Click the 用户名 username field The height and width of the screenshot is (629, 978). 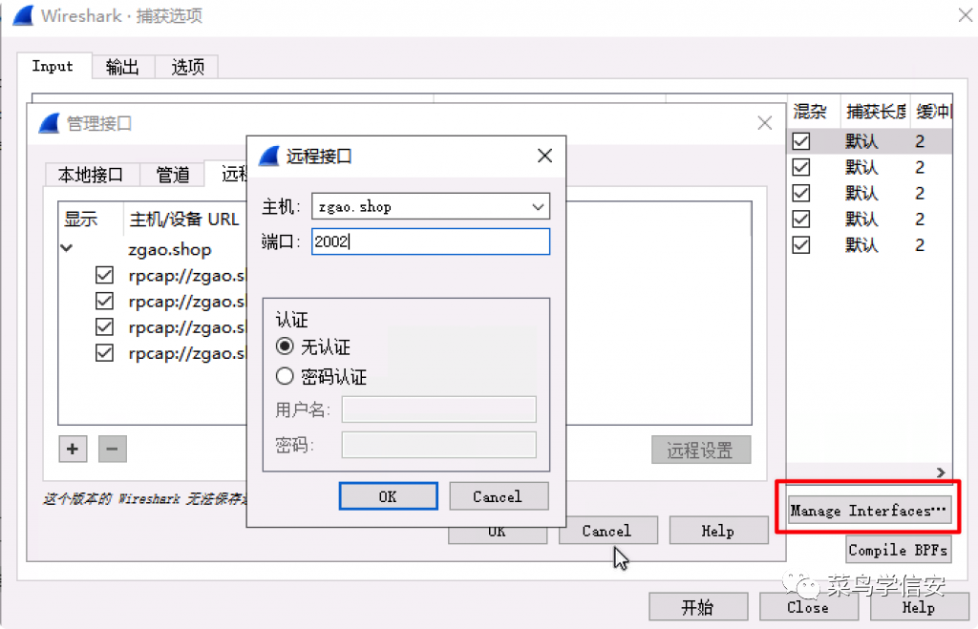(x=438, y=409)
